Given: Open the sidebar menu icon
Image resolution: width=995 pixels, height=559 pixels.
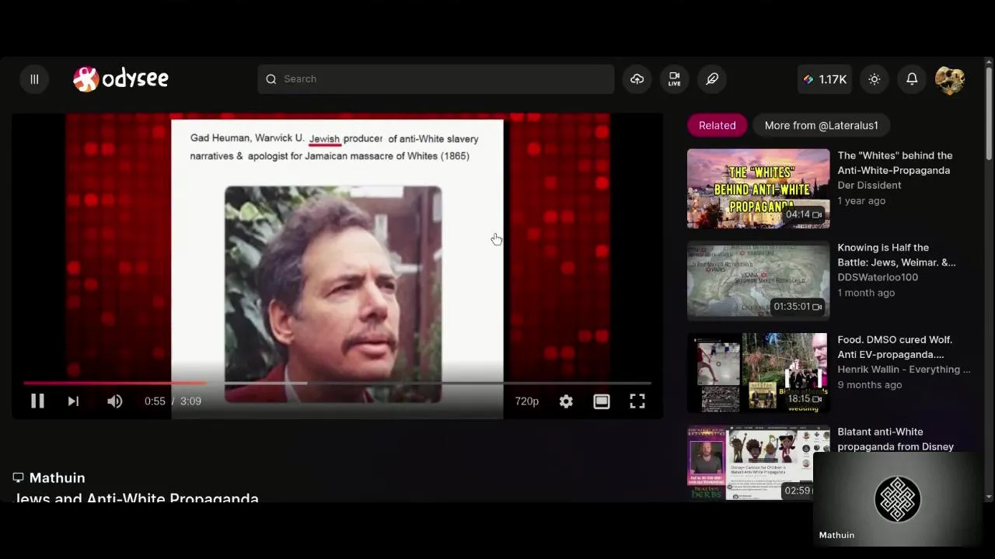Looking at the screenshot, I should coord(34,79).
